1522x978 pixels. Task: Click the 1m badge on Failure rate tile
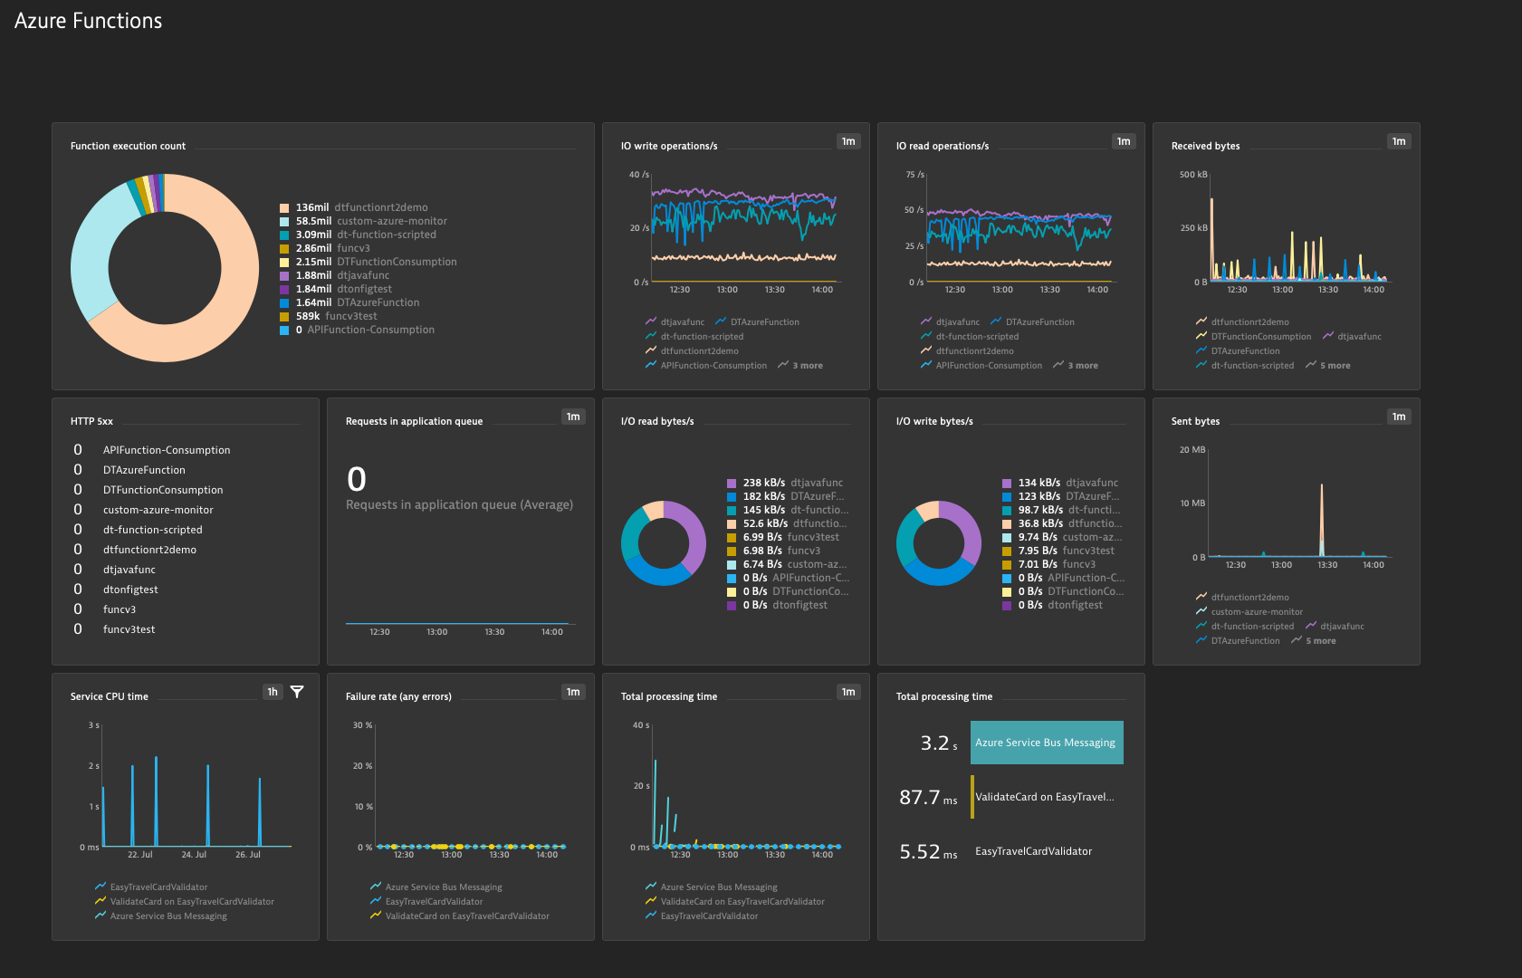pos(573,692)
